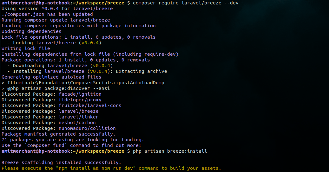This screenshot has width=329, height=172.
Task: Click the 'php artisan breeze:install' command
Action: click(170, 151)
